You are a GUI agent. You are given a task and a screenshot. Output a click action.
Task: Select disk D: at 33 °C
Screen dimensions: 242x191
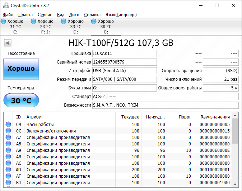[x=76, y=27]
